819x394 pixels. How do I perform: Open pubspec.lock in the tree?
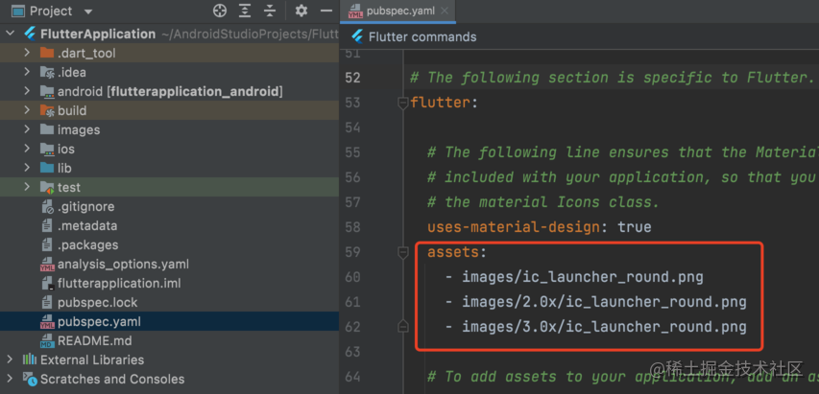[98, 302]
